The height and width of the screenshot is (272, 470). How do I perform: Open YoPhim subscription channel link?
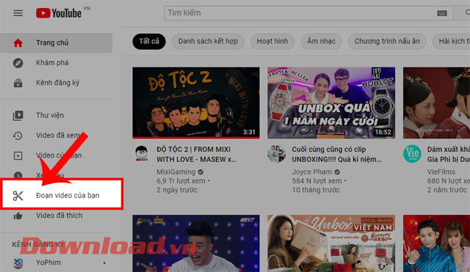click(x=56, y=262)
